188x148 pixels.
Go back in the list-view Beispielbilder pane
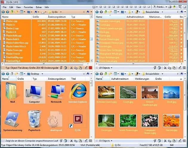[97, 12]
